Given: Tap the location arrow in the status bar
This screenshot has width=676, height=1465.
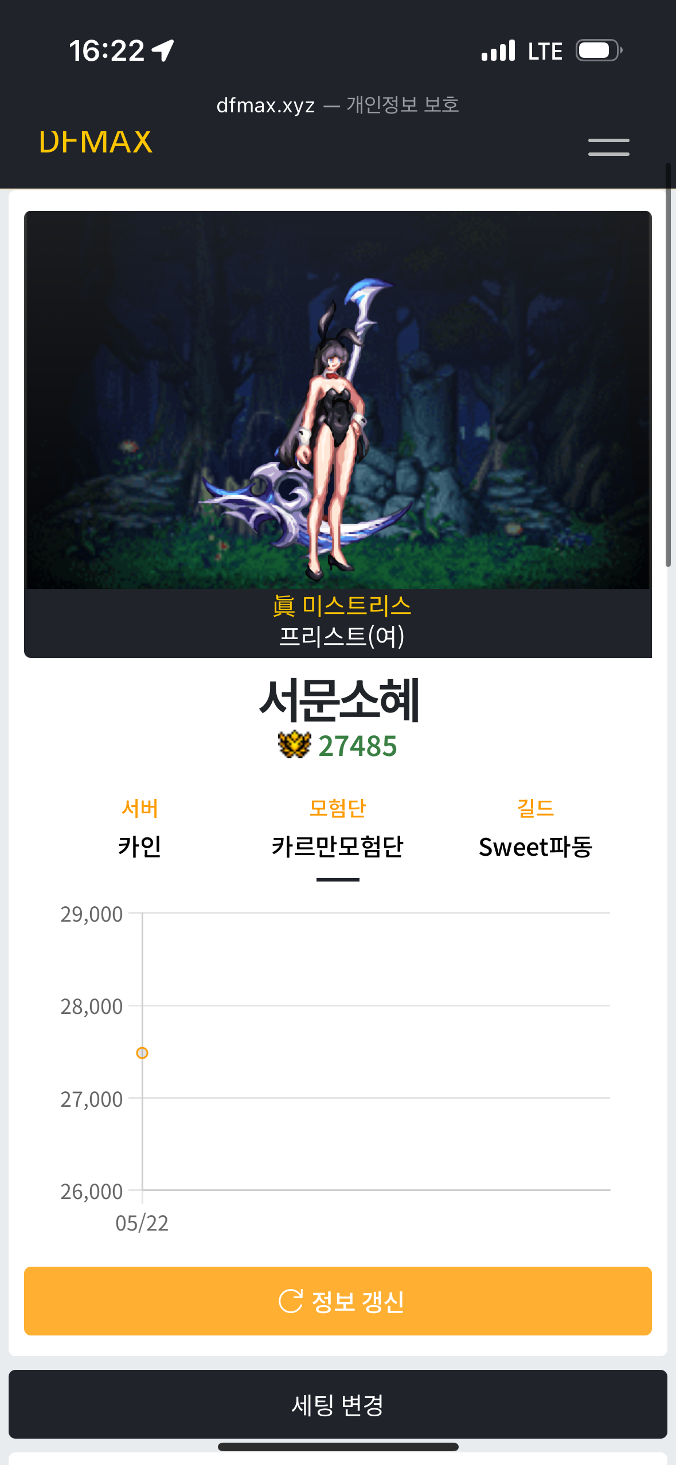Looking at the screenshot, I should tap(163, 50).
